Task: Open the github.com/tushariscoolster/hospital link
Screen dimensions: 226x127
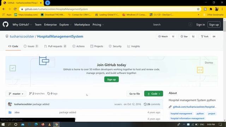Action: (195, 107)
